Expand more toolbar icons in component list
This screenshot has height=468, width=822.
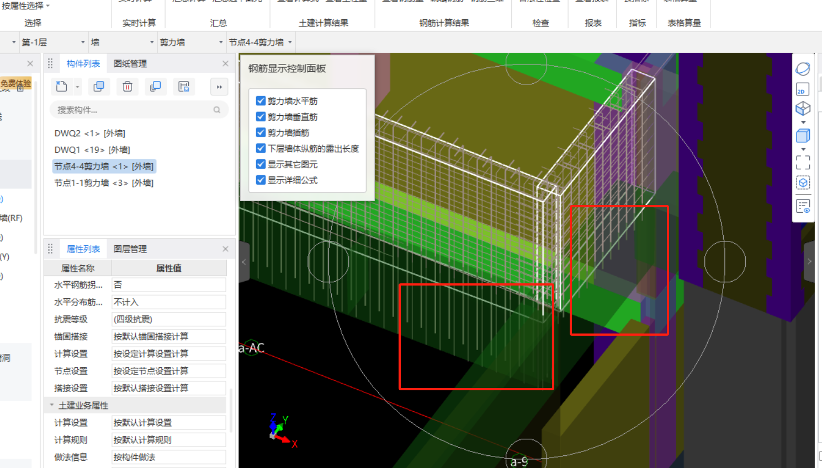pos(219,87)
